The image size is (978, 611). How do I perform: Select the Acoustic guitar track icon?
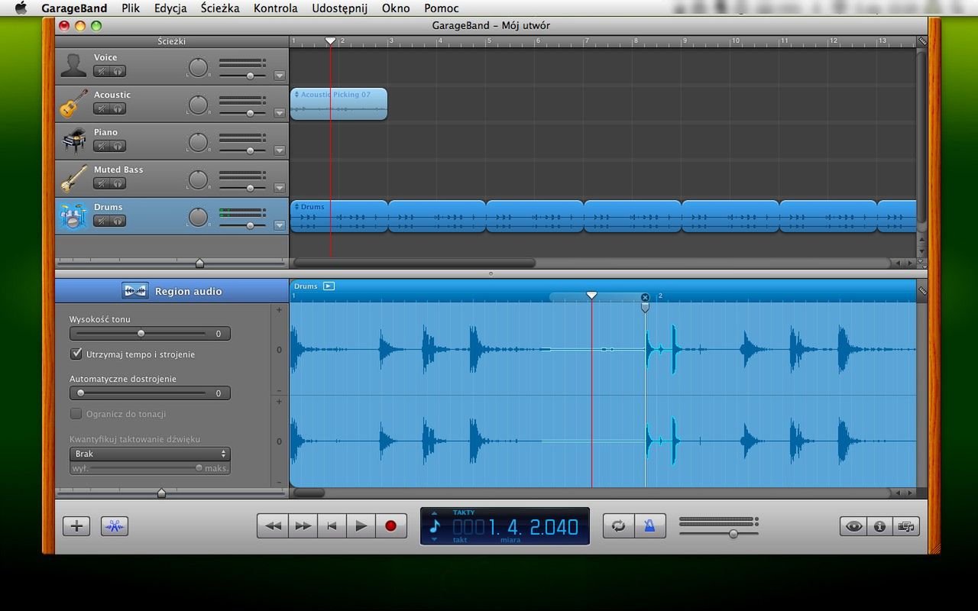(73, 104)
